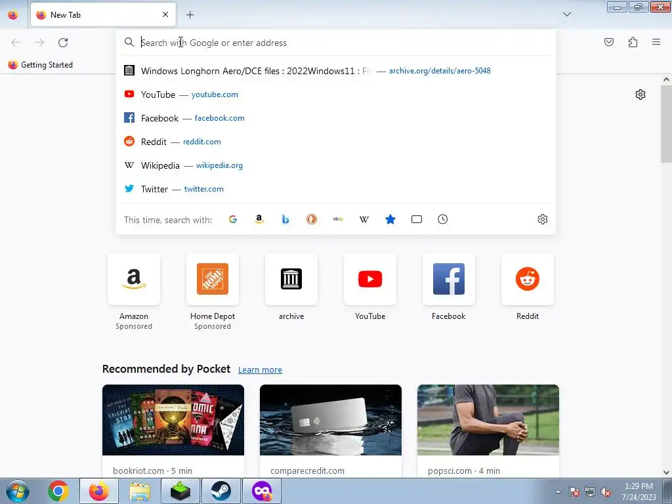The image size is (672, 504).
Task: Open the bookriot.com Pocket story
Action: point(173,431)
